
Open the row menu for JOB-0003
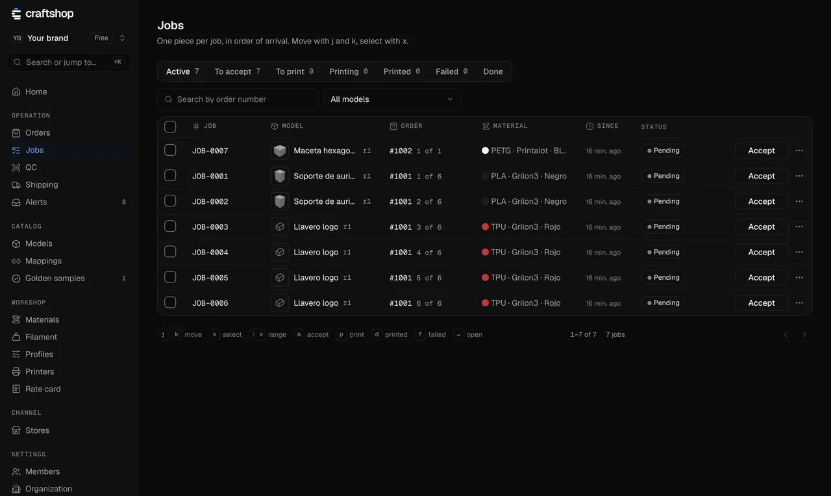(x=799, y=227)
